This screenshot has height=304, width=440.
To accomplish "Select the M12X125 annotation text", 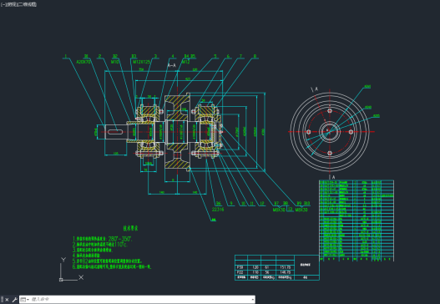I will [141, 62].
